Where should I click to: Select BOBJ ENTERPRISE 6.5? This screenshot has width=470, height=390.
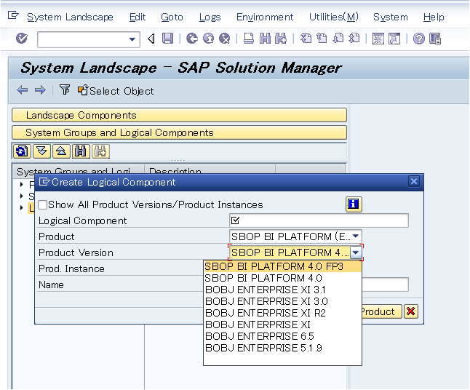coord(283,336)
